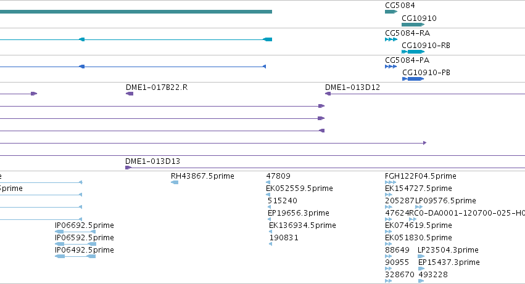Select the FGH122F04.5prime EST arrows

[x=391, y=182]
